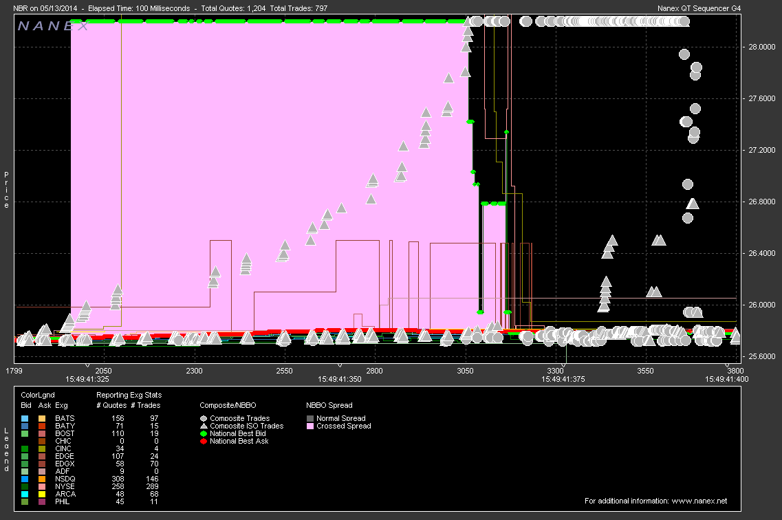Click the CHIC ask color swatch
Screen dimensions: 782x520
(43, 441)
